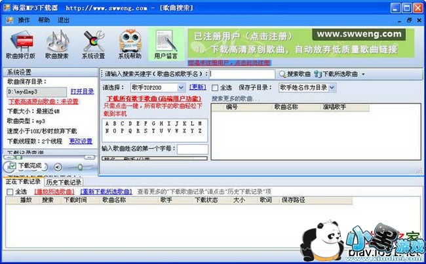
Task: Select letter S in singer alphabet grid
Action: coord(145,131)
